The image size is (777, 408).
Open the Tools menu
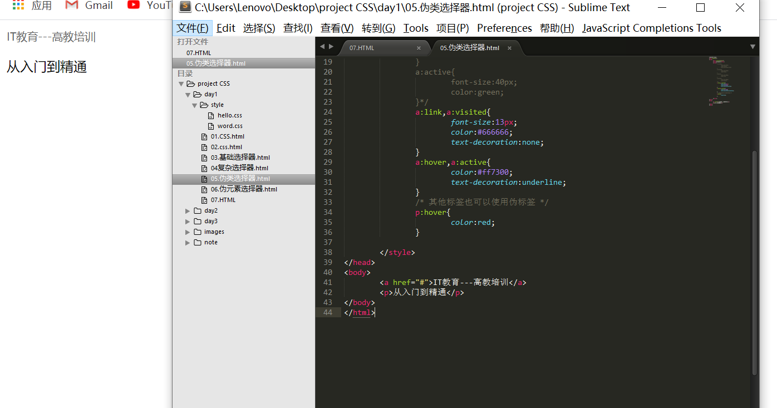click(x=416, y=28)
